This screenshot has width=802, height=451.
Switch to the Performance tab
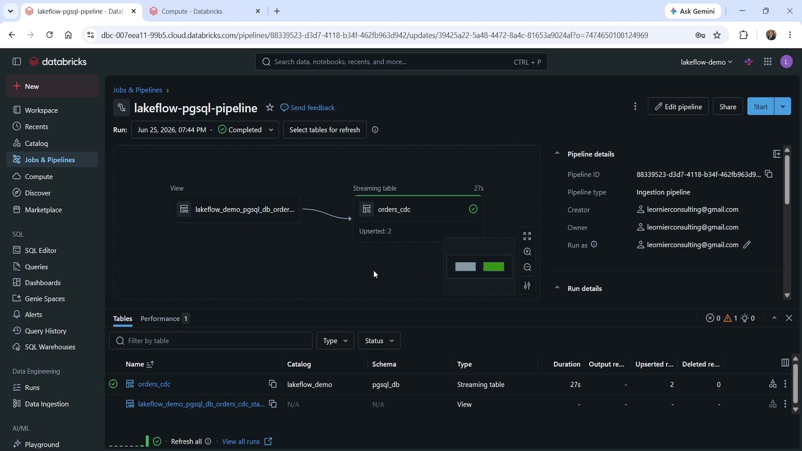click(165, 319)
